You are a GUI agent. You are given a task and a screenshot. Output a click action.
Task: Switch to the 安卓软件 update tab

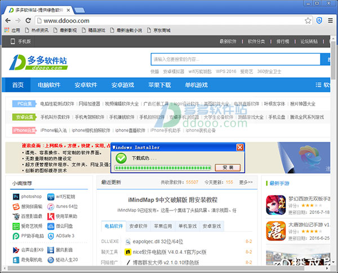tap(138, 226)
